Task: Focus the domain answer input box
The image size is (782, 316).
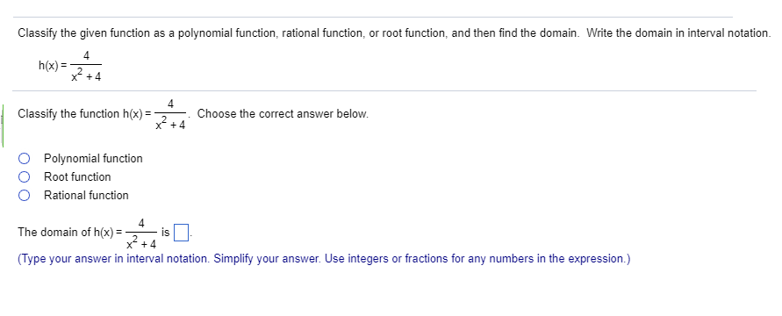Action: (181, 233)
